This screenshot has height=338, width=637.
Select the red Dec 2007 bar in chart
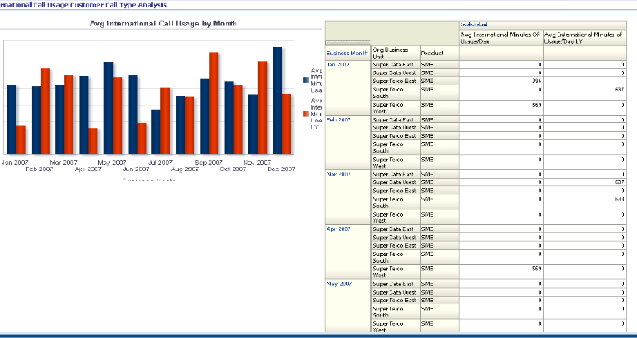pyautogui.click(x=286, y=123)
